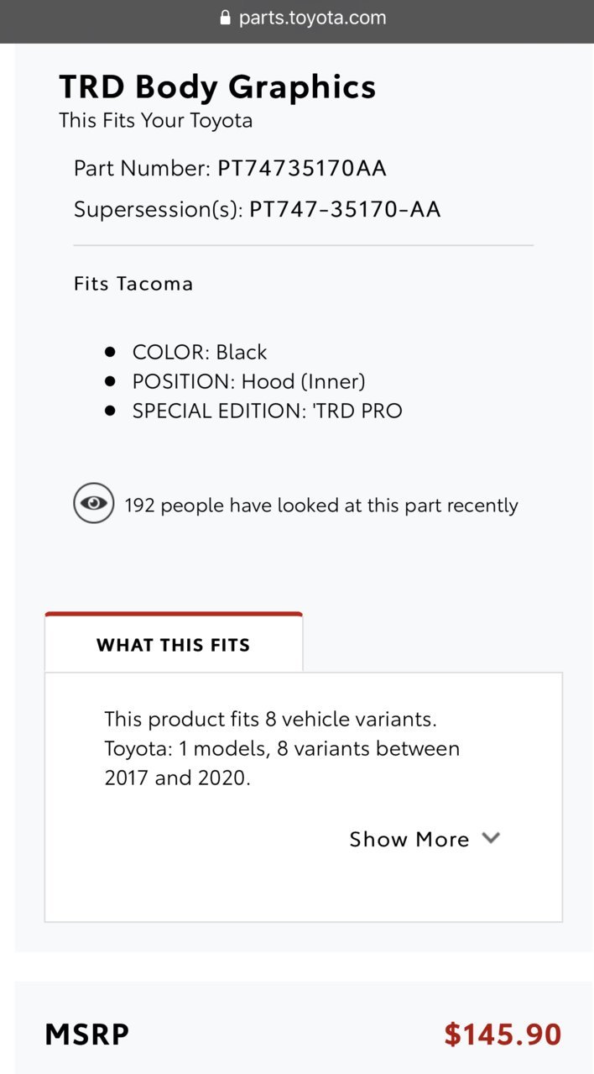594x1074 pixels.
Task: Tap the lock icon in address bar
Action: pos(224,18)
